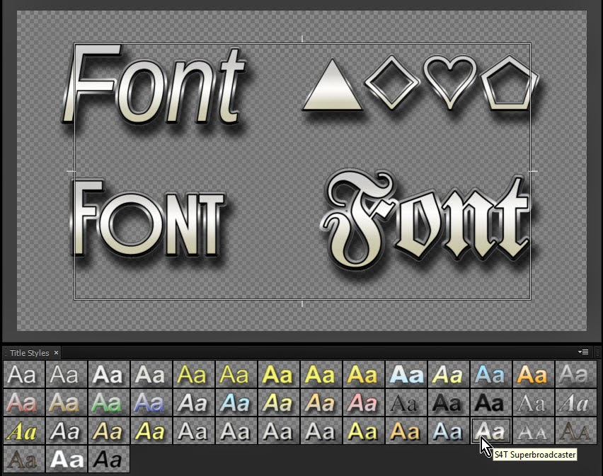Apply the bright white Aa style
Screen dimensions: 603x476
click(x=65, y=460)
